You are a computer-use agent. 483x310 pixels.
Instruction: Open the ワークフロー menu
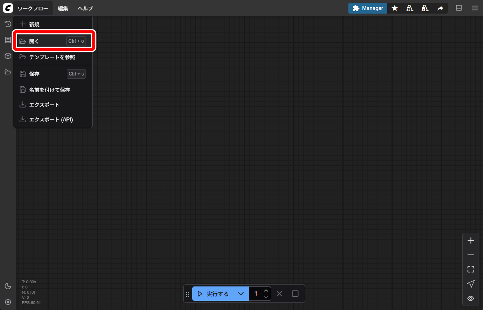tap(33, 8)
